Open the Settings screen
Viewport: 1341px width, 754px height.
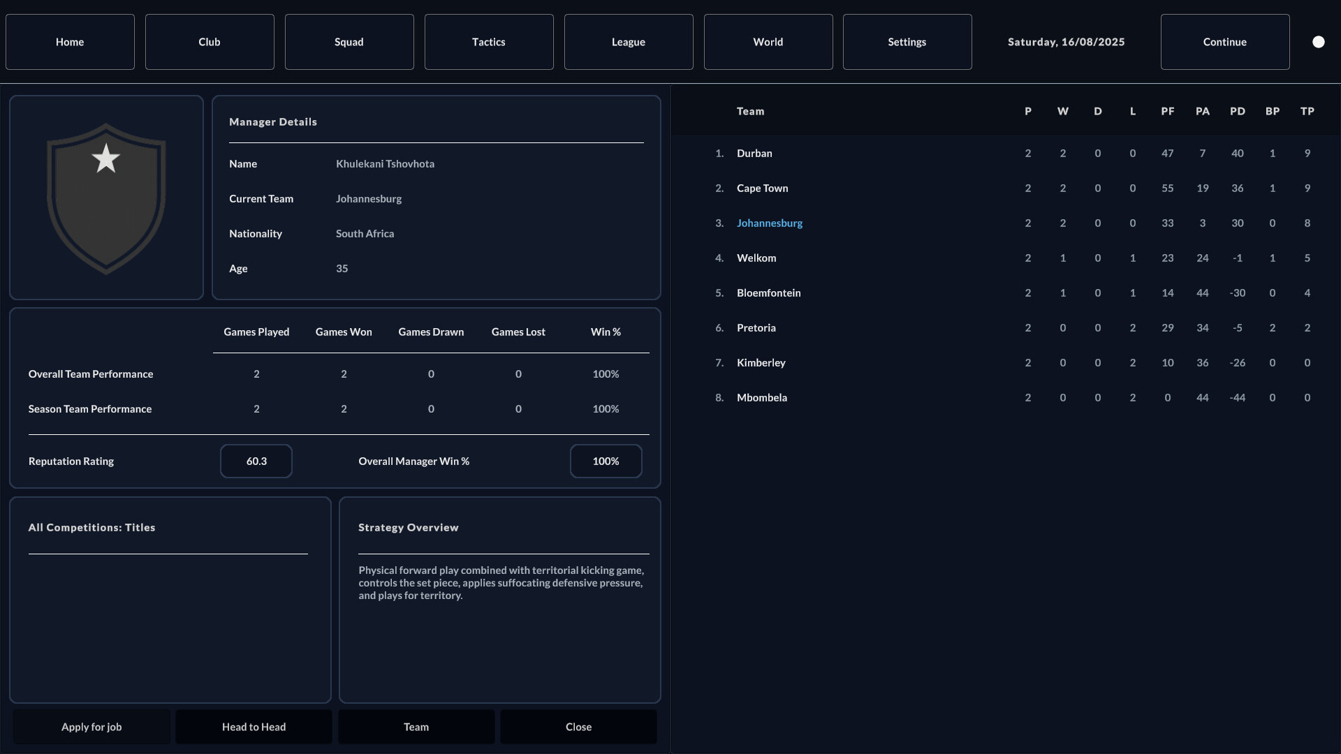point(907,41)
